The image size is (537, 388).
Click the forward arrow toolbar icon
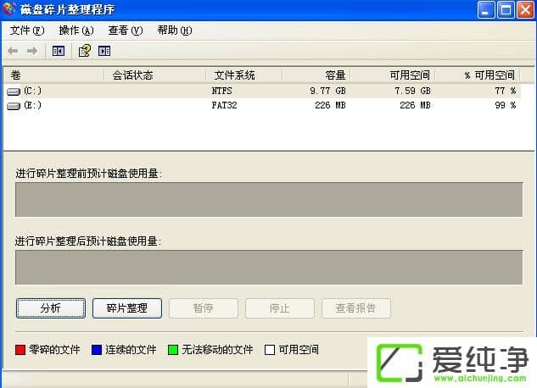click(32, 51)
